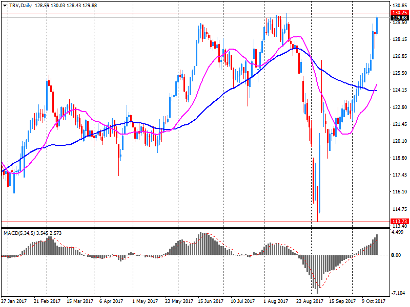Click the 15 Mar 2017 date label
The width and height of the screenshot is (410, 307).
coord(80,301)
